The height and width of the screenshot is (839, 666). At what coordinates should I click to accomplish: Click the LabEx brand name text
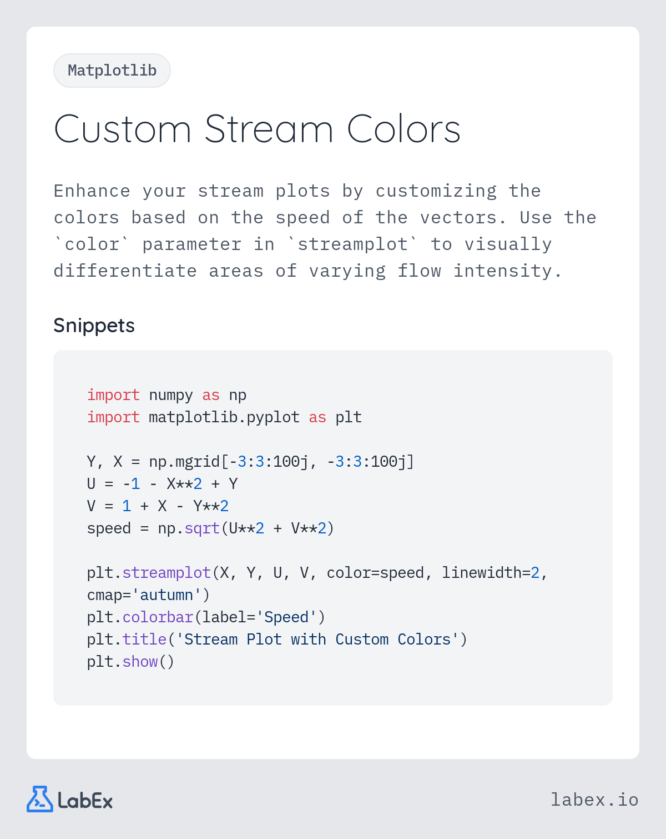tap(85, 801)
